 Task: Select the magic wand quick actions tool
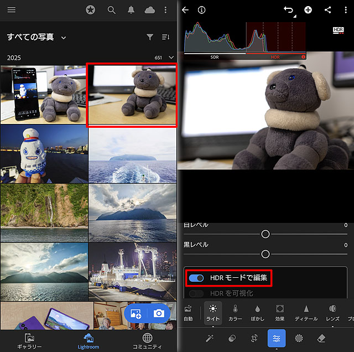point(210,338)
